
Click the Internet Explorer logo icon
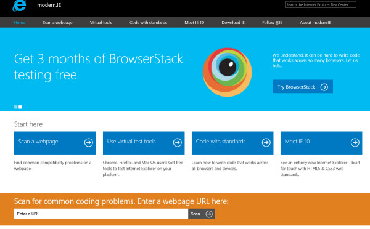pos(19,6)
